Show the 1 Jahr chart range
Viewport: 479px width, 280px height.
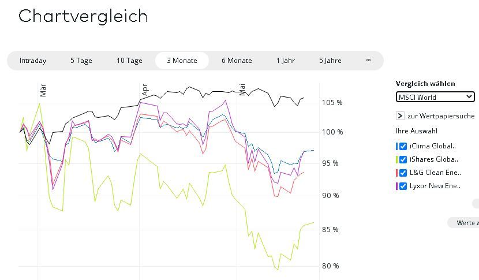(x=285, y=61)
